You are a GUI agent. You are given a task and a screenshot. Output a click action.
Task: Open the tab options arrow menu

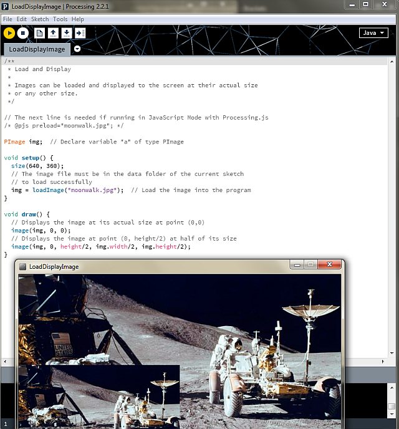click(77, 49)
